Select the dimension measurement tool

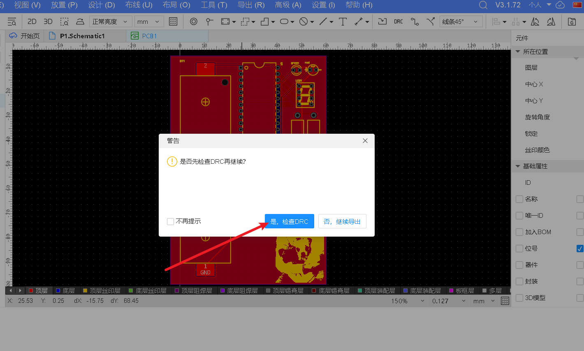[359, 21]
